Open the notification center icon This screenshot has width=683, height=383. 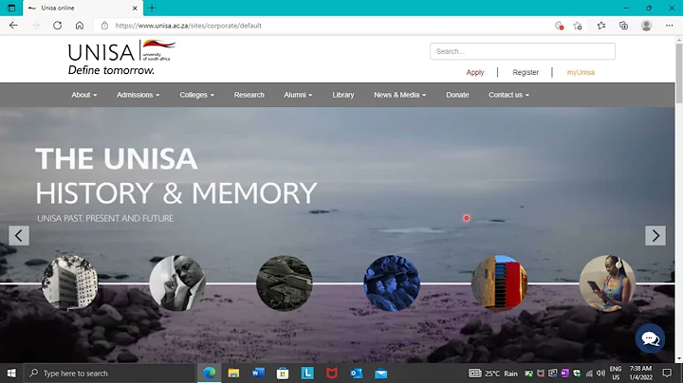point(667,373)
